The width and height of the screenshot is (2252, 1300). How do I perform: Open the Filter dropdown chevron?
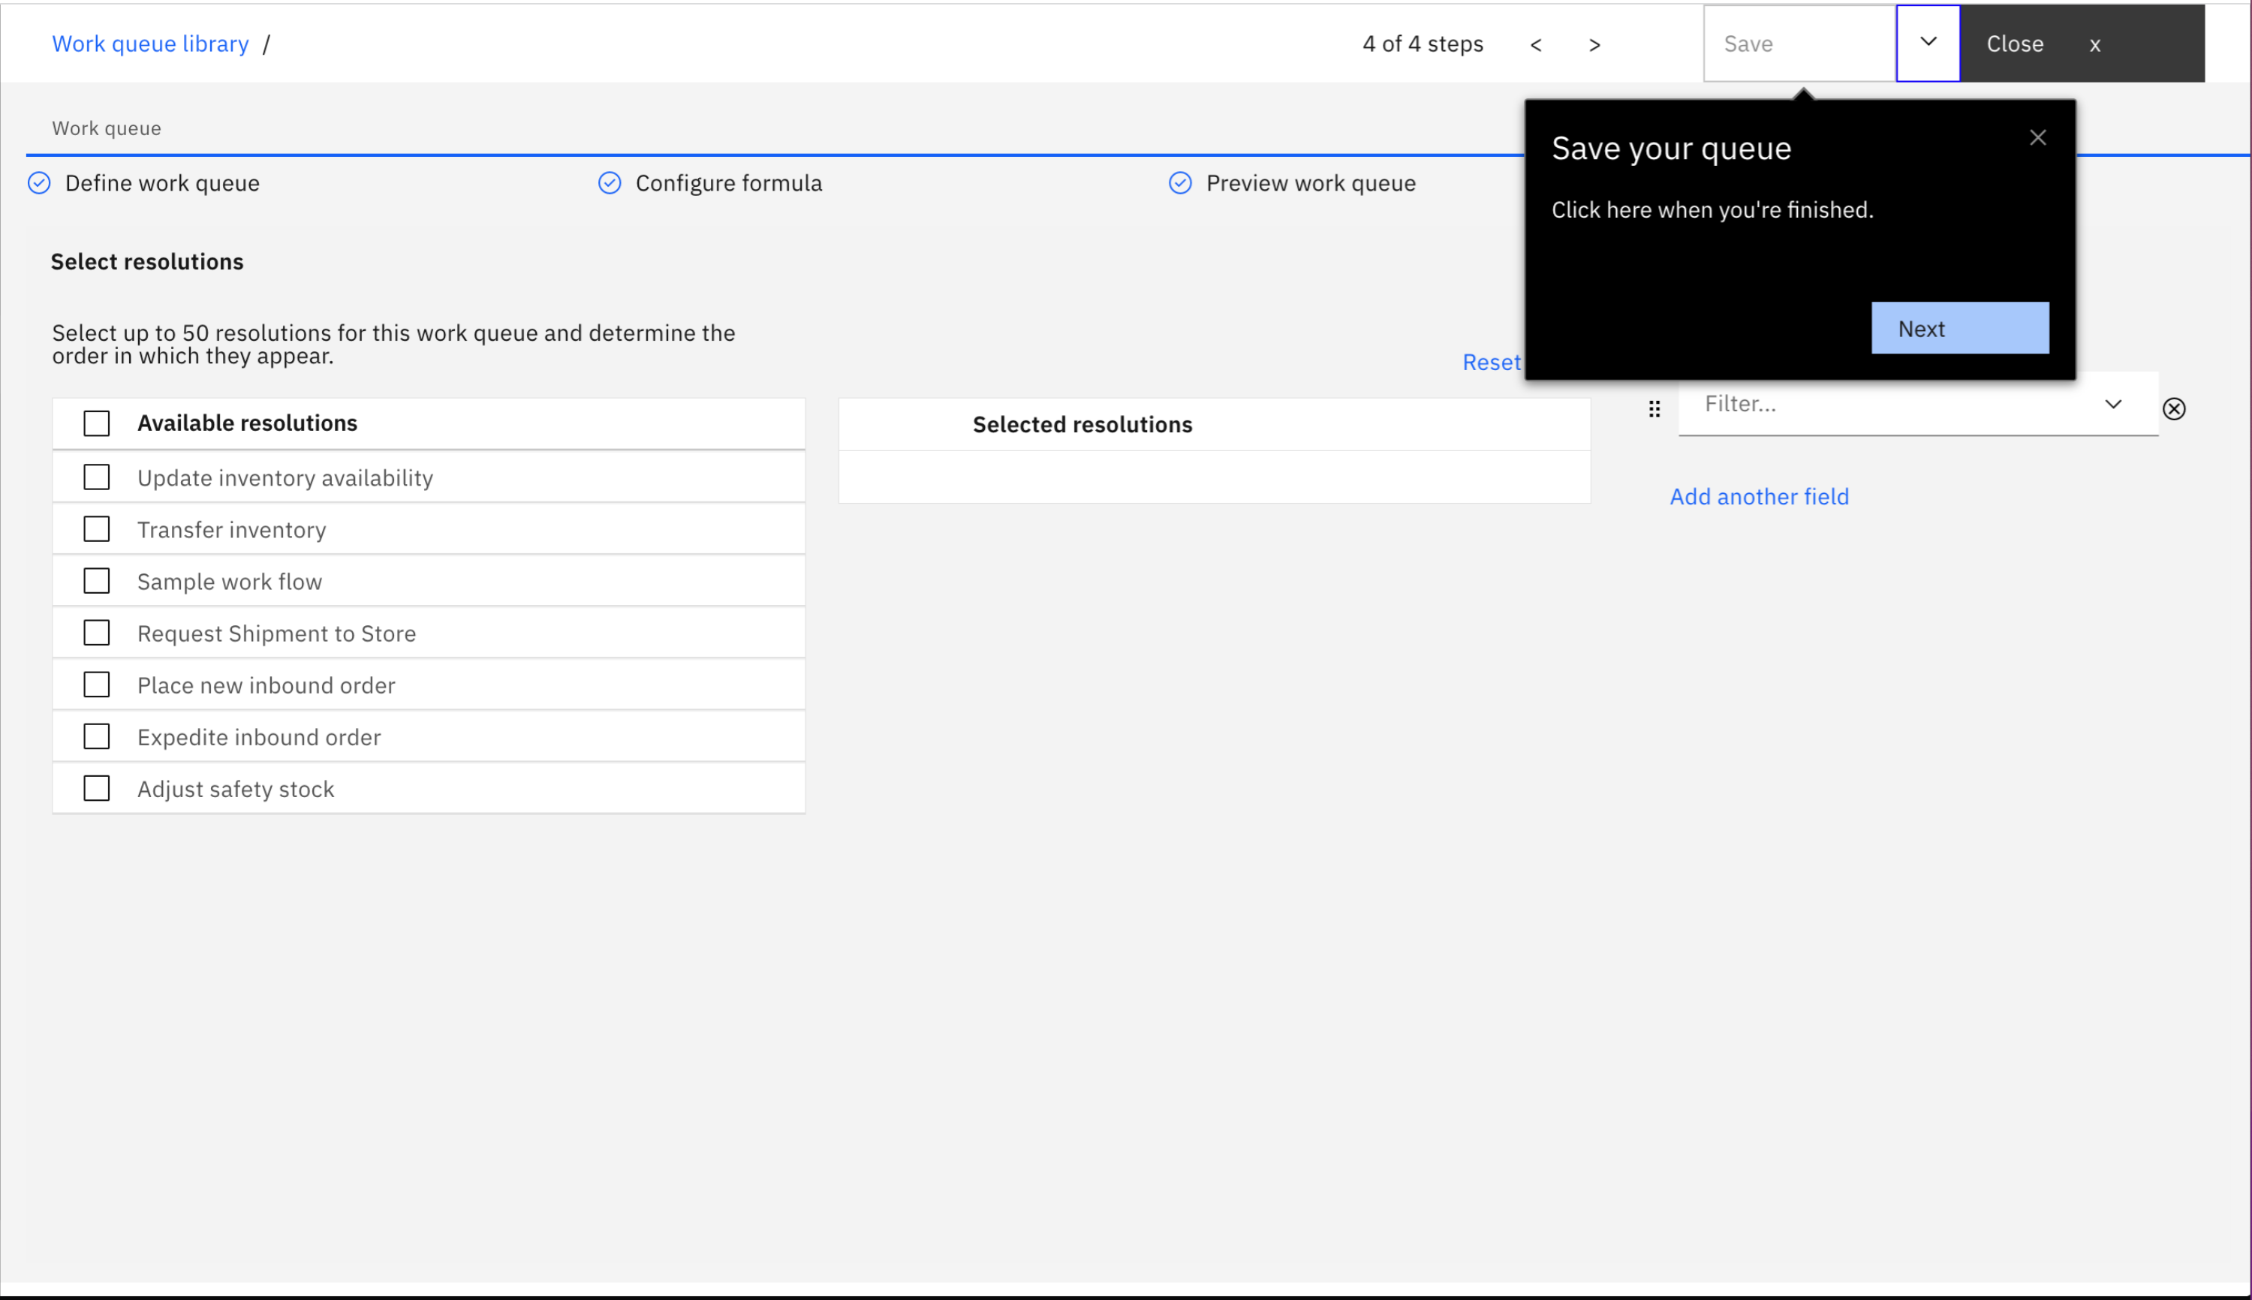pos(2112,405)
